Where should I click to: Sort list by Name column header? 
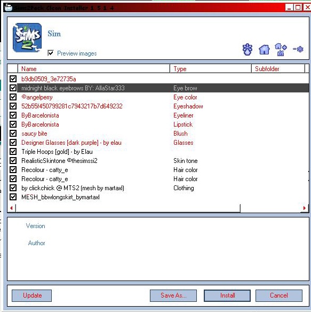93,68
